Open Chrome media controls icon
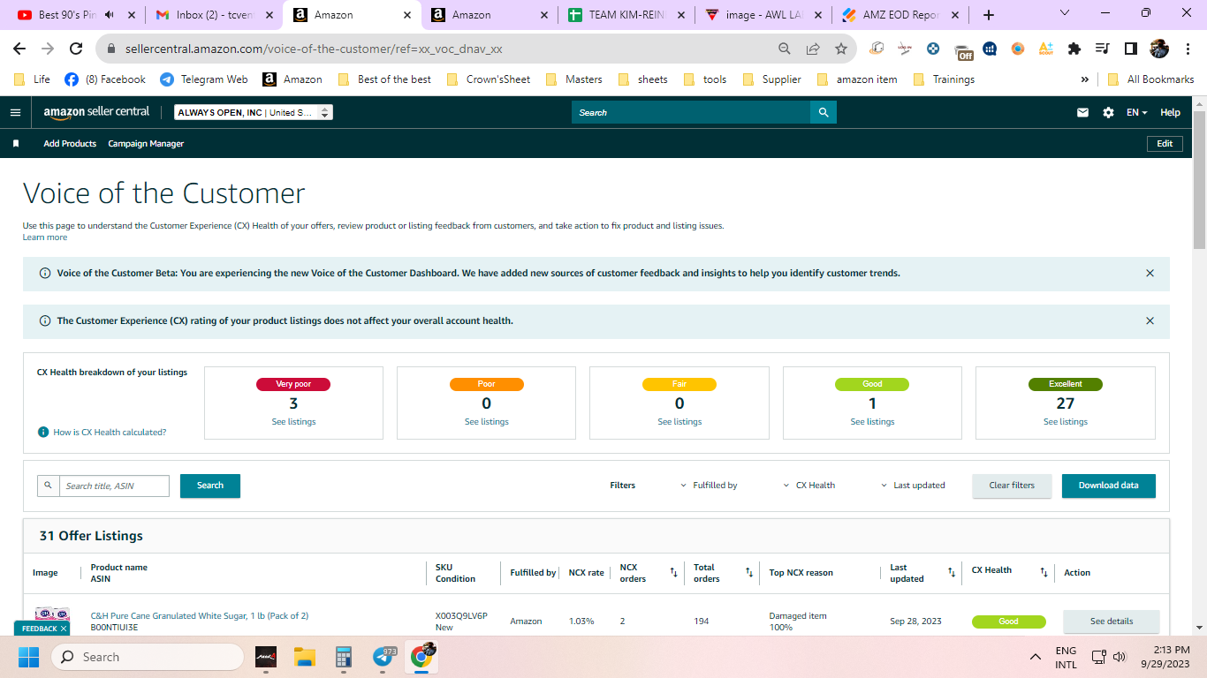This screenshot has height=678, width=1207. 1102,49
